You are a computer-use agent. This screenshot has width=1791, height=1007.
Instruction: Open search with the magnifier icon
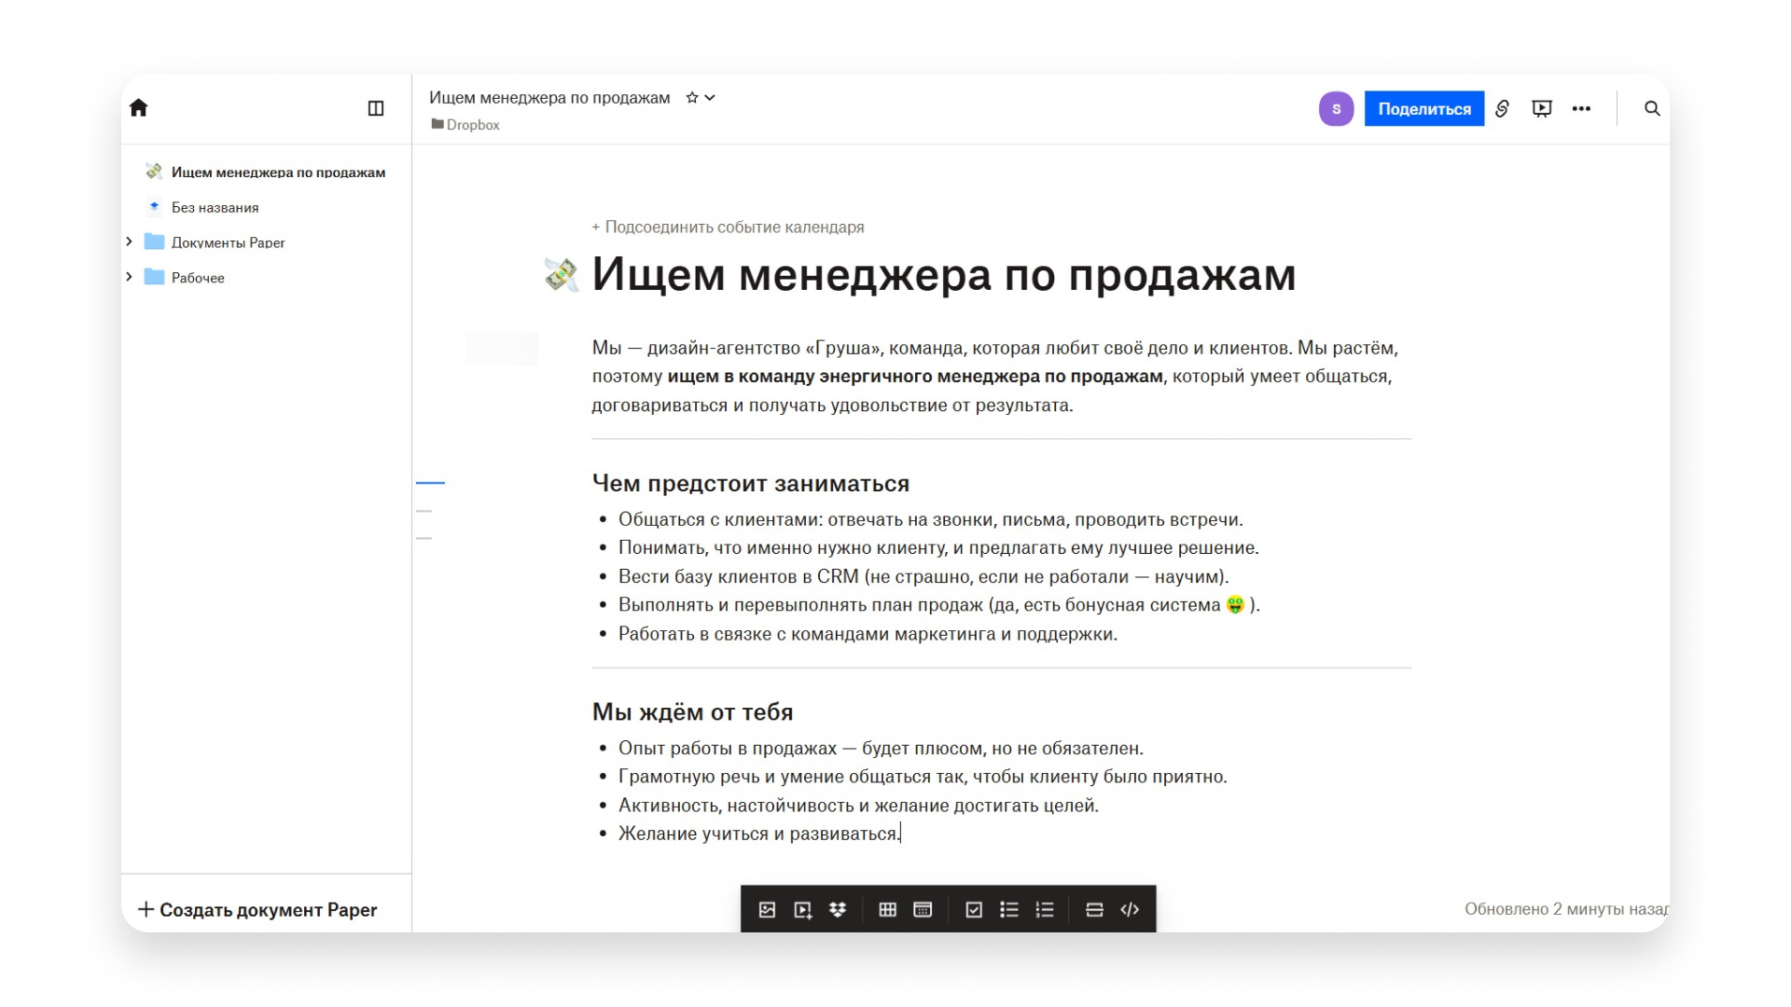1652,109
